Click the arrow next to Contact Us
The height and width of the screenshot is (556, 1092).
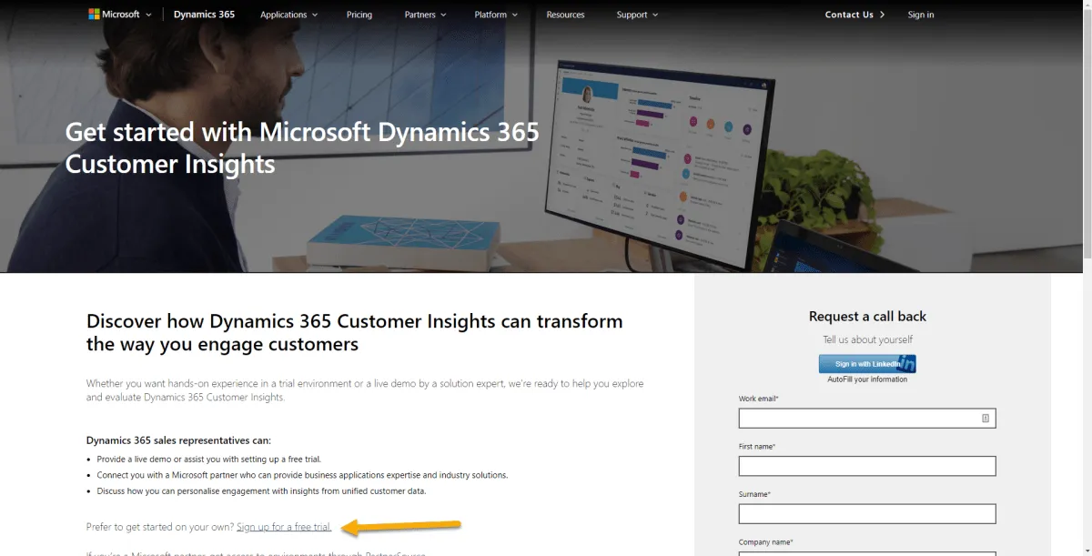click(882, 15)
